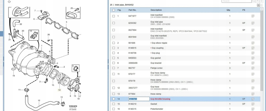
Task: Sort by the Fig. column header
Action: [119, 10]
